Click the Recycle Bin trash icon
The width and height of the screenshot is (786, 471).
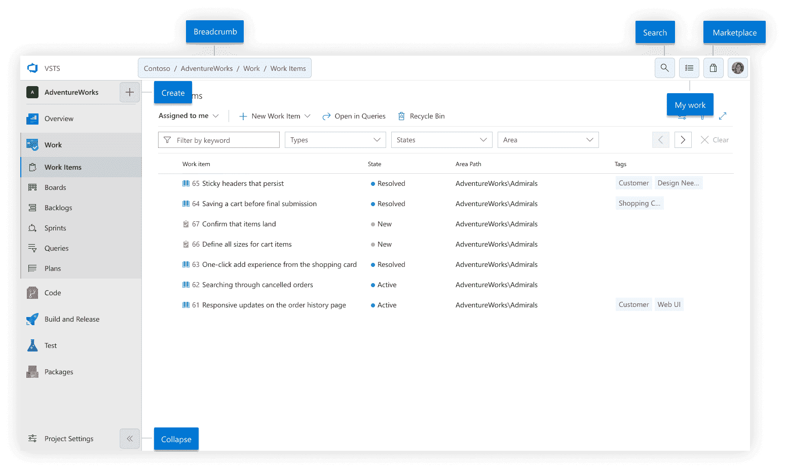pyautogui.click(x=401, y=116)
